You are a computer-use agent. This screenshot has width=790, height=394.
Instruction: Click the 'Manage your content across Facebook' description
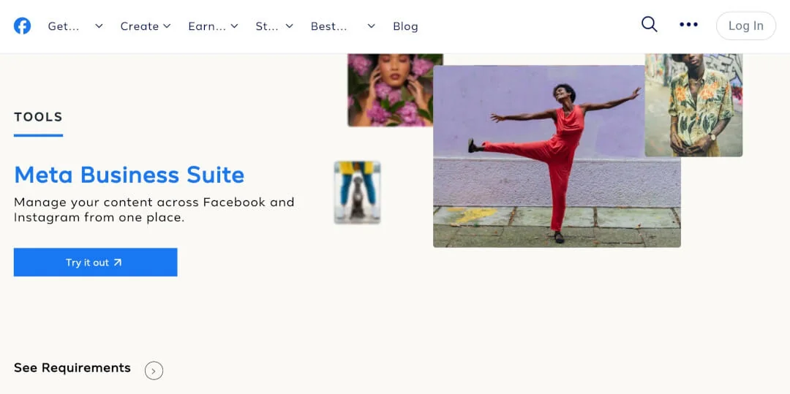tap(154, 210)
